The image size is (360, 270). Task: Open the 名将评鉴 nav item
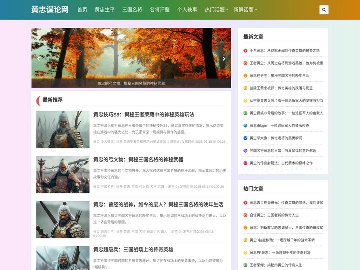(160, 10)
